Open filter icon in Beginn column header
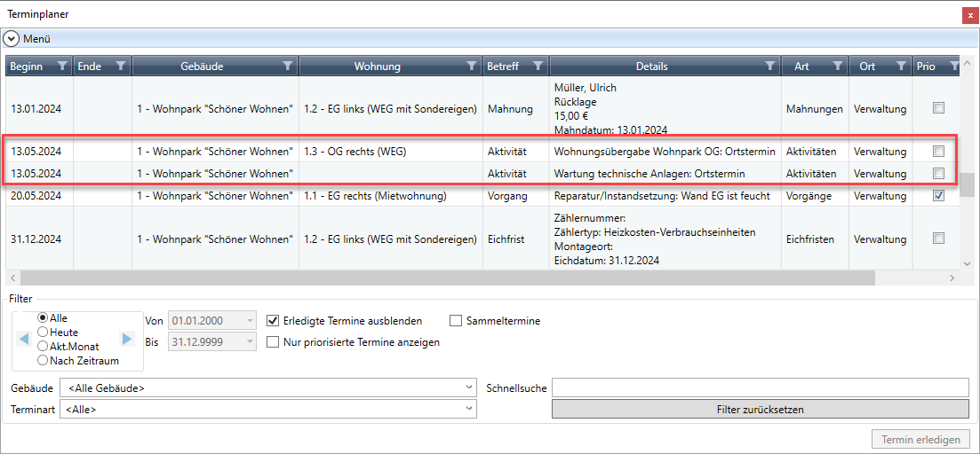980x454 pixels. (x=61, y=66)
